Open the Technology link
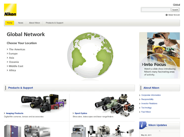 point(146,108)
